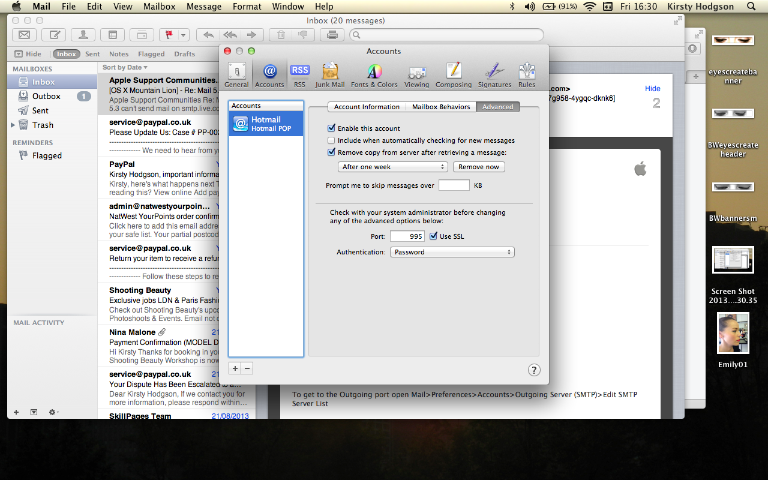Click the red flag toolbar icon
The width and height of the screenshot is (768, 480).
pyautogui.click(x=168, y=35)
